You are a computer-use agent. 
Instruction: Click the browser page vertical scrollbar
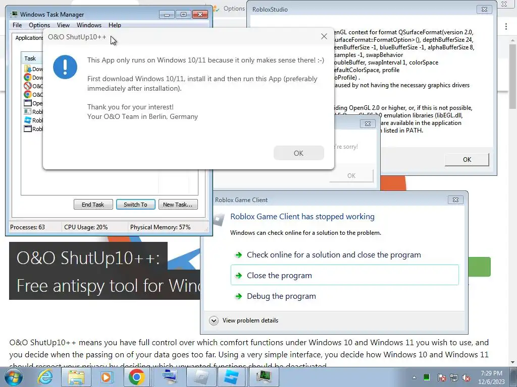(x=513, y=76)
